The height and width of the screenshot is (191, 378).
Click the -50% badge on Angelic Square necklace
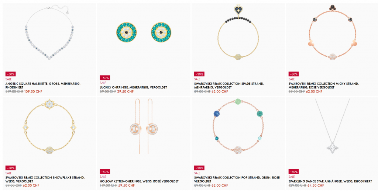[x=11, y=74]
